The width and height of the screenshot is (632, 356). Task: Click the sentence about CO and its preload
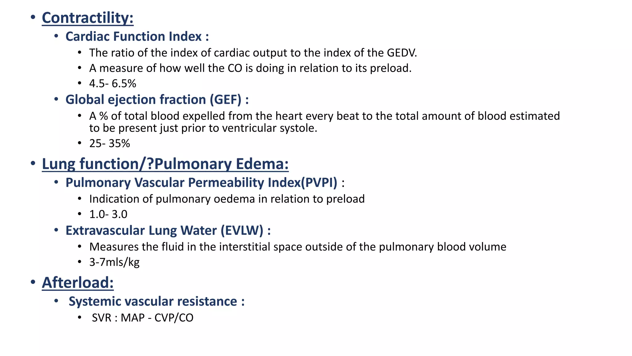[250, 68]
